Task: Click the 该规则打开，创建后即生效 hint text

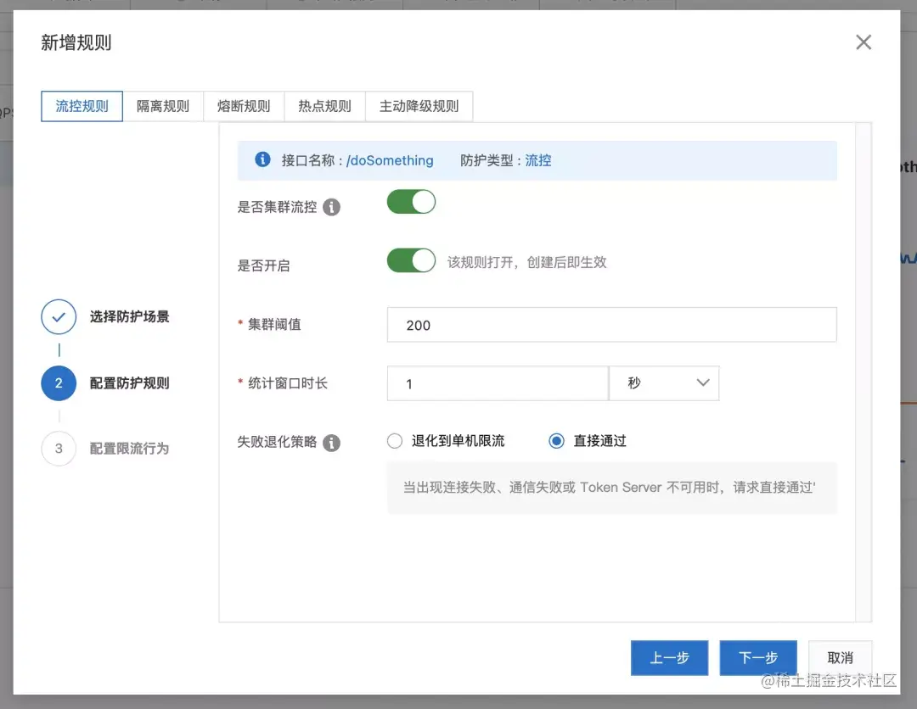Action: click(x=527, y=262)
